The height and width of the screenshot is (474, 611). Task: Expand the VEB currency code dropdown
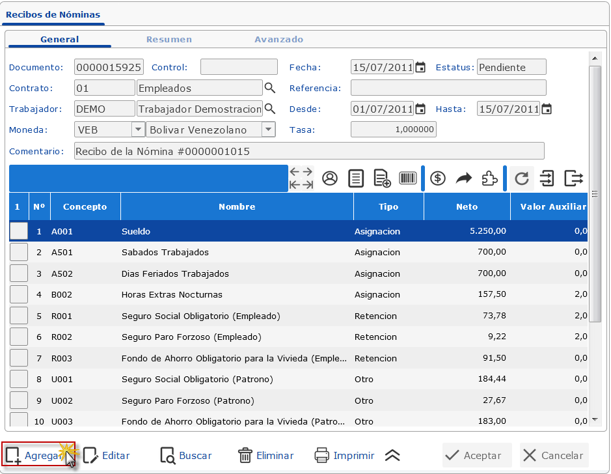tap(138, 130)
